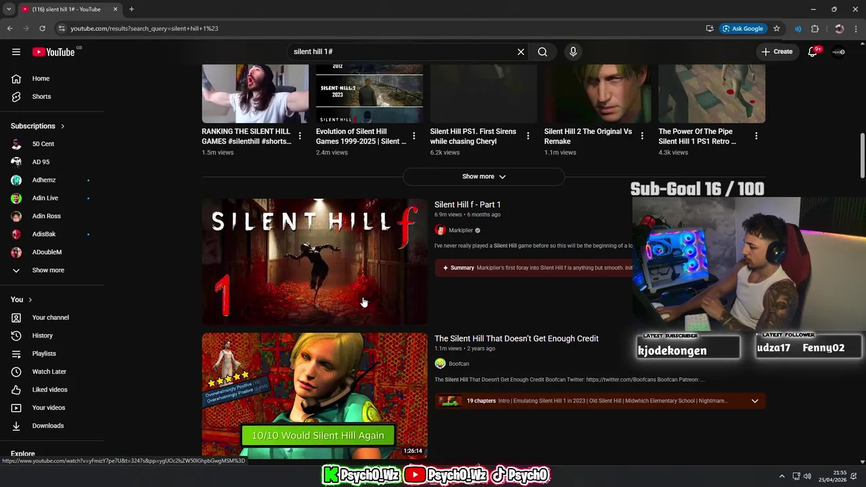Close the silent hill YouTube tab

click(x=115, y=9)
